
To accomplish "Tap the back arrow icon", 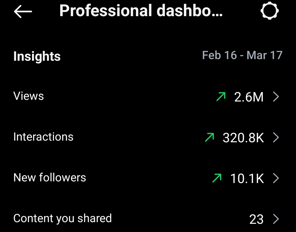I will pyautogui.click(x=23, y=11).
